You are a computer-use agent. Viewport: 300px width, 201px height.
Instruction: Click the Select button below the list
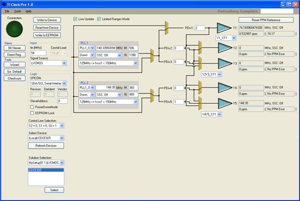click(55, 190)
